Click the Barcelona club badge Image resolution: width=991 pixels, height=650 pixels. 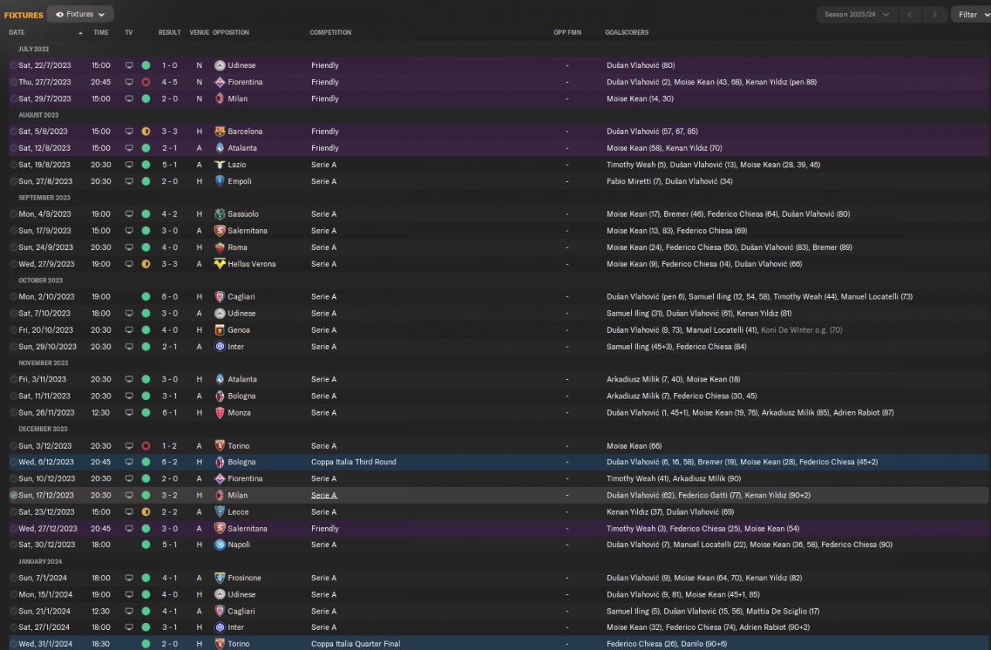[x=220, y=132]
